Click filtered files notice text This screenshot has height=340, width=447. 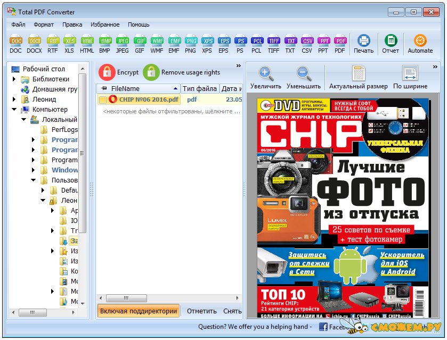point(172,111)
